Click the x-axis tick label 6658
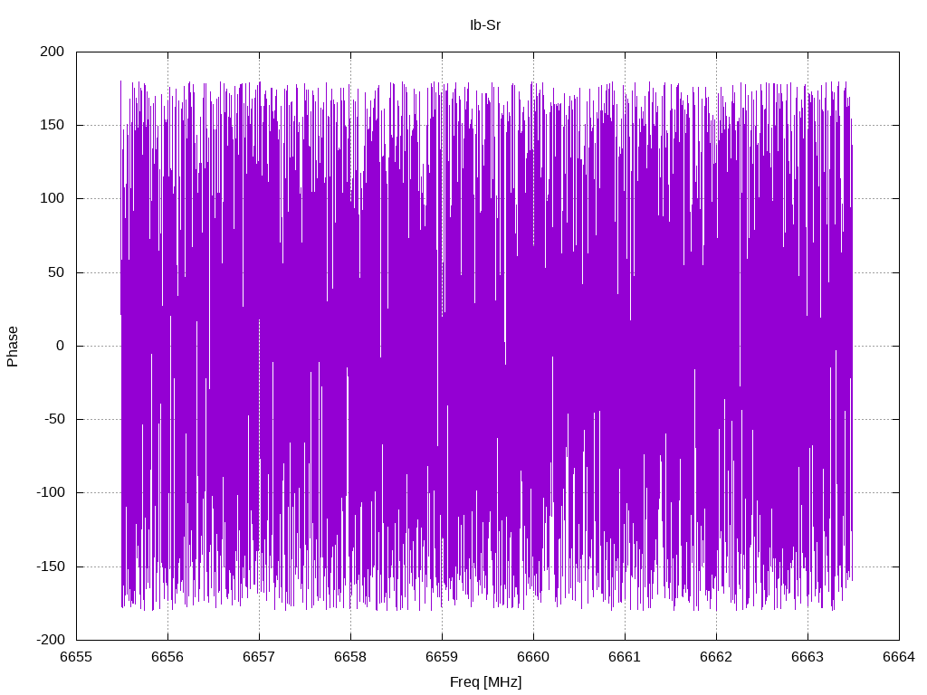Screen dimensions: 927x695 coord(350,657)
